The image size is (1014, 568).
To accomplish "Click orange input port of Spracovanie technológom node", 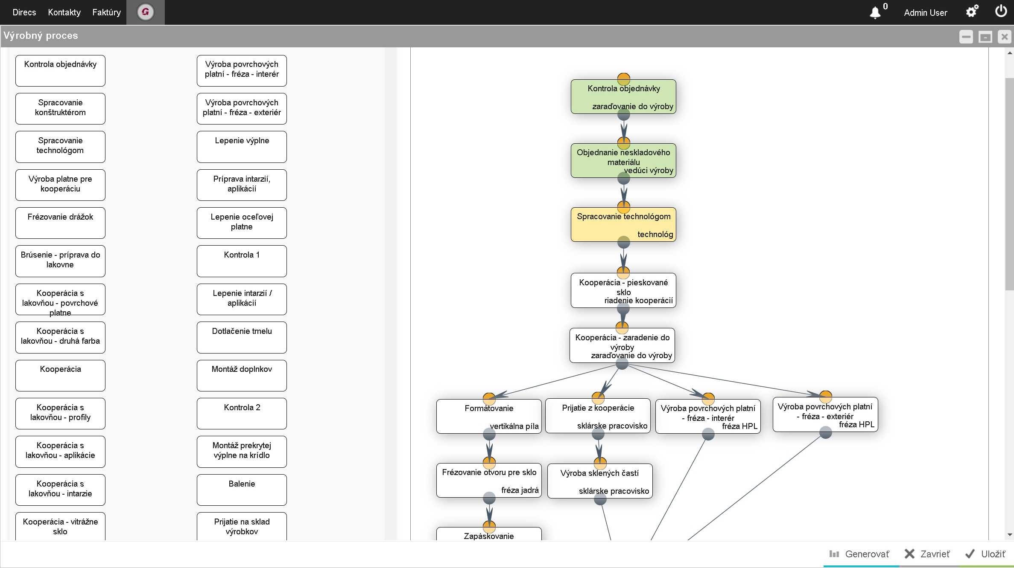I will point(624,207).
